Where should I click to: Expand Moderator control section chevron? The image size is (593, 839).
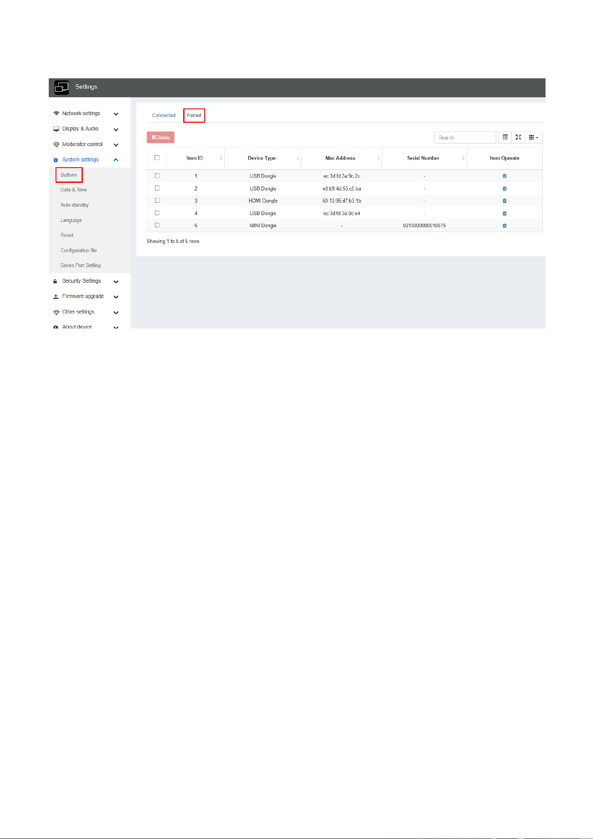[x=116, y=145]
